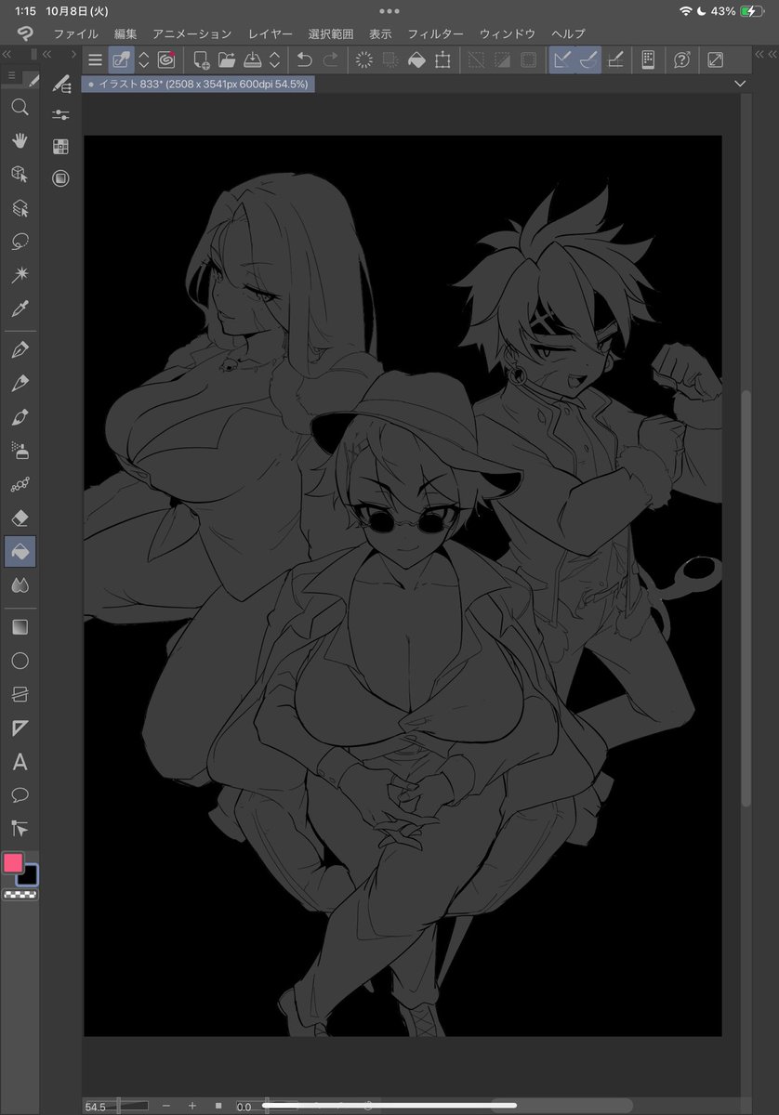Save the file using command bar icon
The height and width of the screenshot is (1115, 779).
click(253, 60)
